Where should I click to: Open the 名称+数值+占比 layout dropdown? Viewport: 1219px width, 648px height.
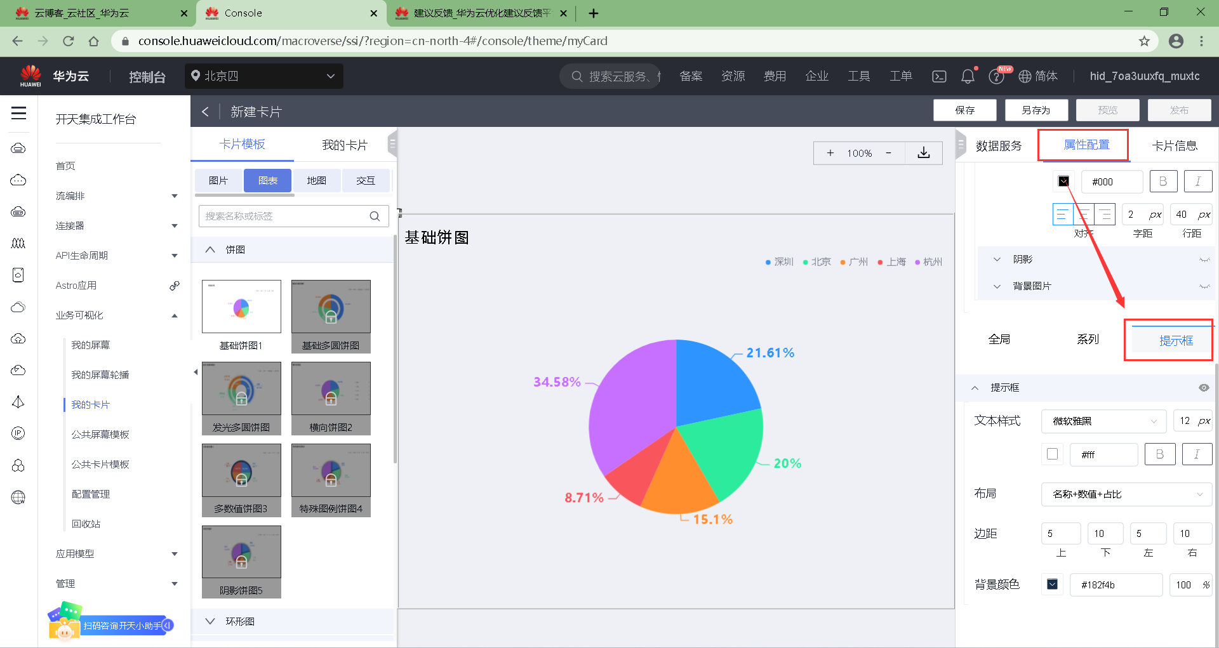[x=1126, y=494]
